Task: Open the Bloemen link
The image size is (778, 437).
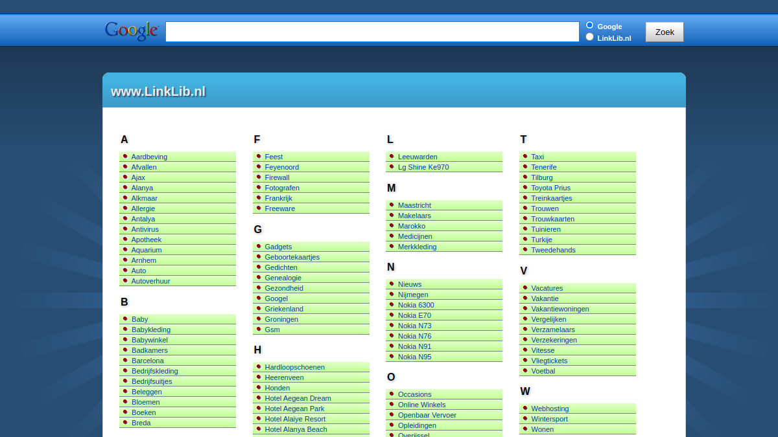Action: (x=145, y=402)
